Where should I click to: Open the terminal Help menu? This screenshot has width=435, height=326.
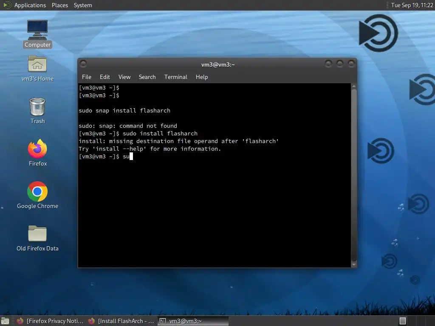click(x=202, y=77)
